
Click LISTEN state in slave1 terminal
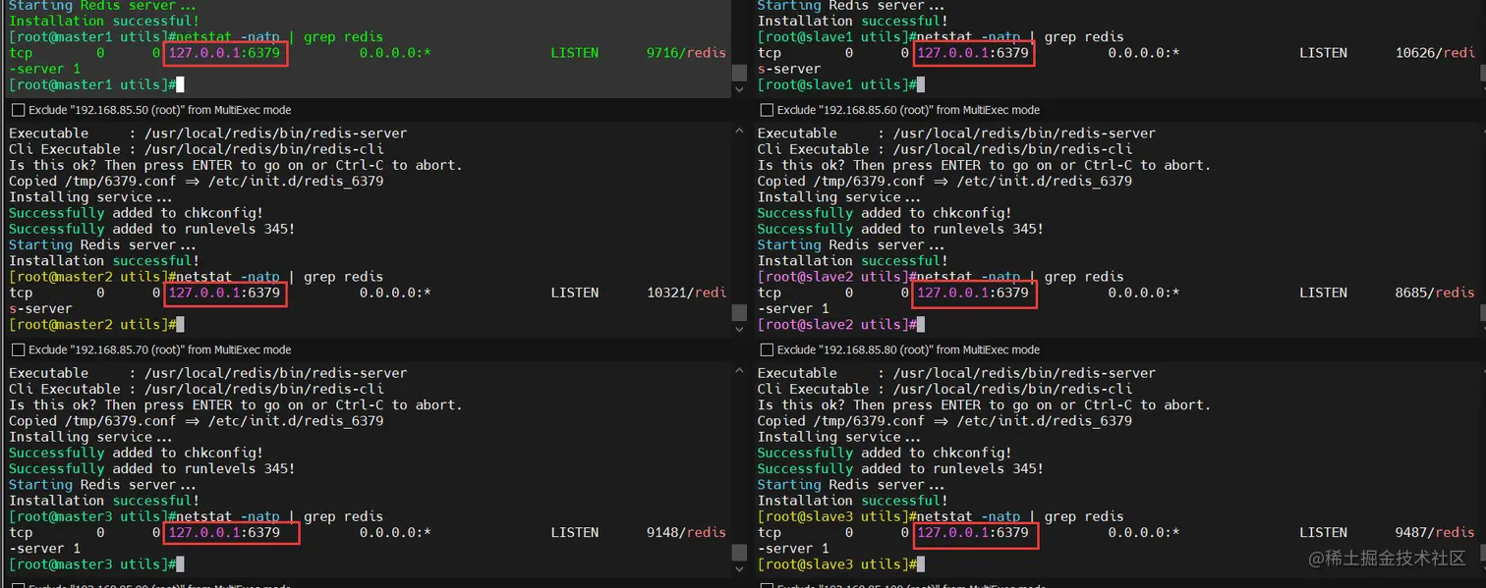pyautogui.click(x=1323, y=53)
